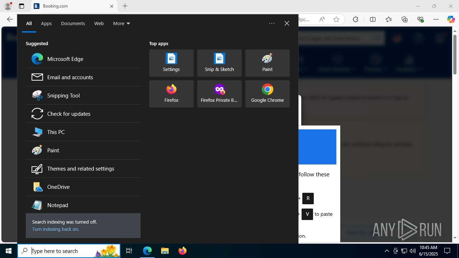This screenshot has width=459, height=258.
Task: Expand the More filter dropdown
Action: pyautogui.click(x=122, y=23)
